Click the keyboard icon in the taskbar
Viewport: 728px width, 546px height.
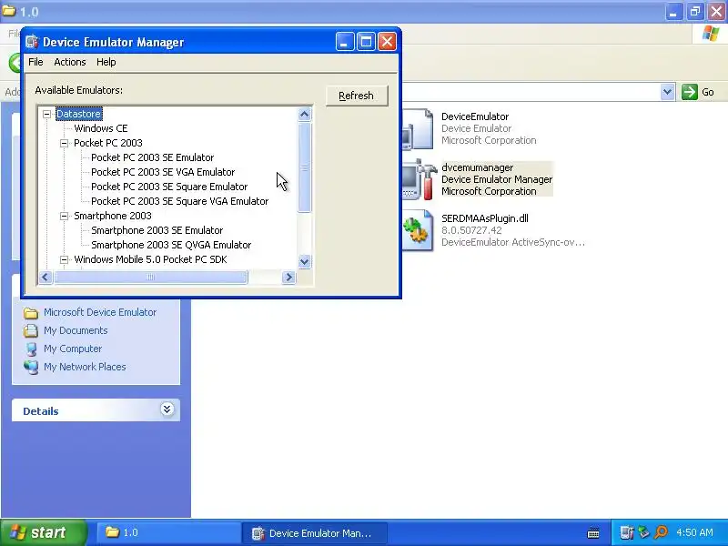point(593,533)
